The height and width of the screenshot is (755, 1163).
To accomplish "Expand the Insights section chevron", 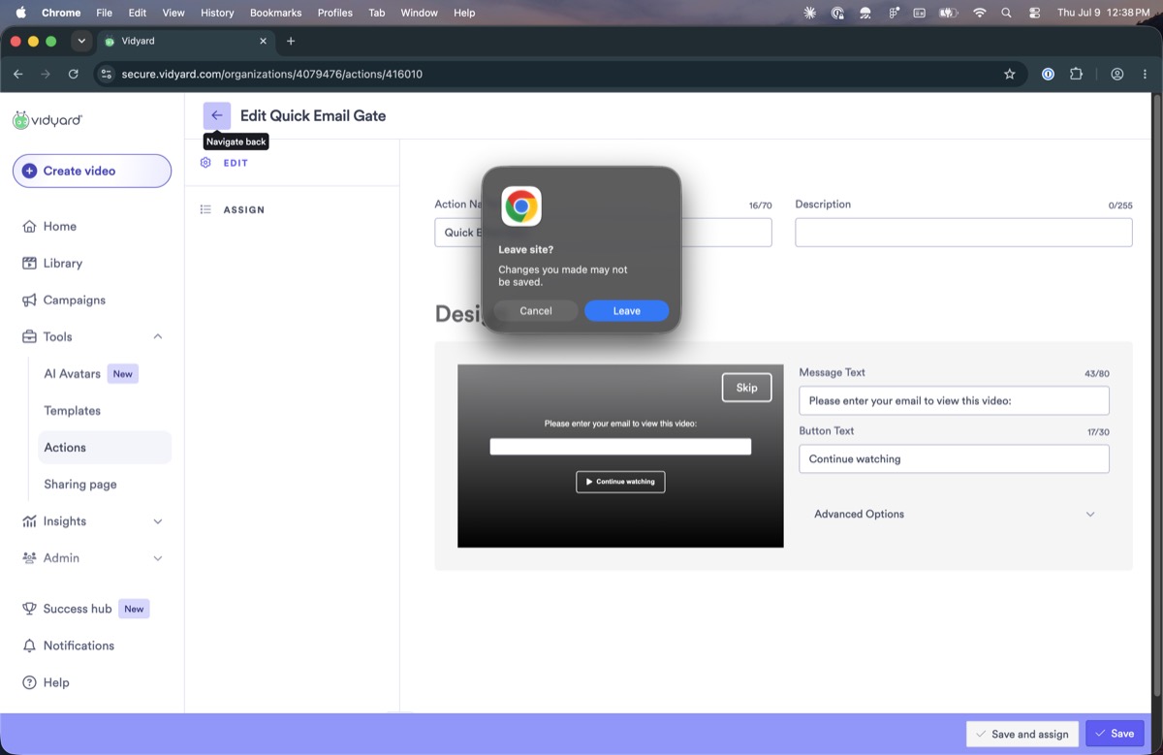I will [158, 521].
